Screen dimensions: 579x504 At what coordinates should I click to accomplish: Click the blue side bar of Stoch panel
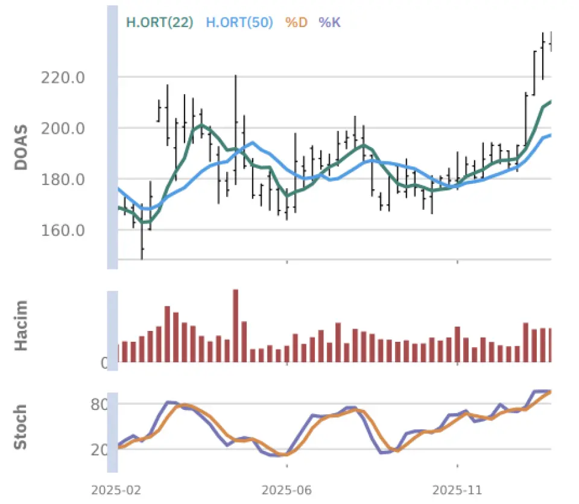[112, 427]
